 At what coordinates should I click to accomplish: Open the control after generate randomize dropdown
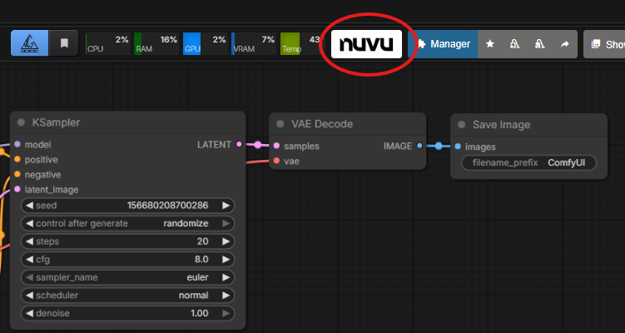pos(186,223)
